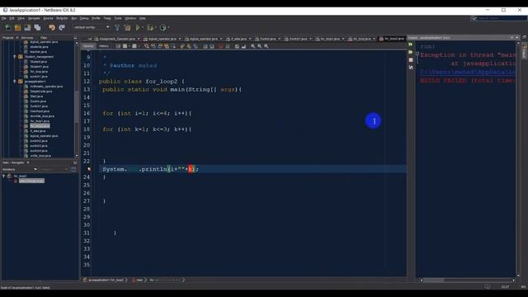
Task: Click the Redo toolbar icon
Action: [62, 27]
